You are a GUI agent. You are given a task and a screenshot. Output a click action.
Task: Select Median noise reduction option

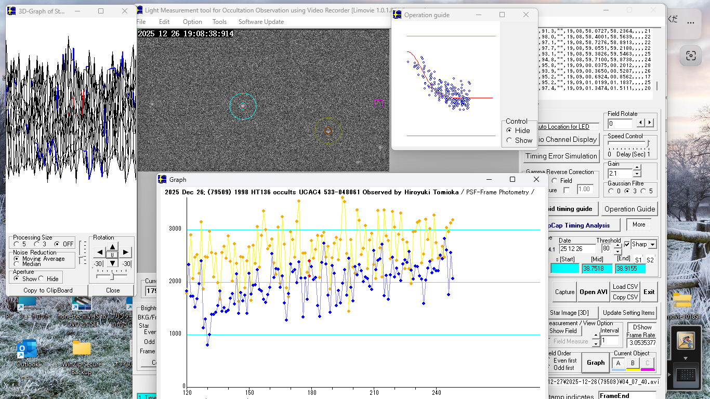coord(17,264)
